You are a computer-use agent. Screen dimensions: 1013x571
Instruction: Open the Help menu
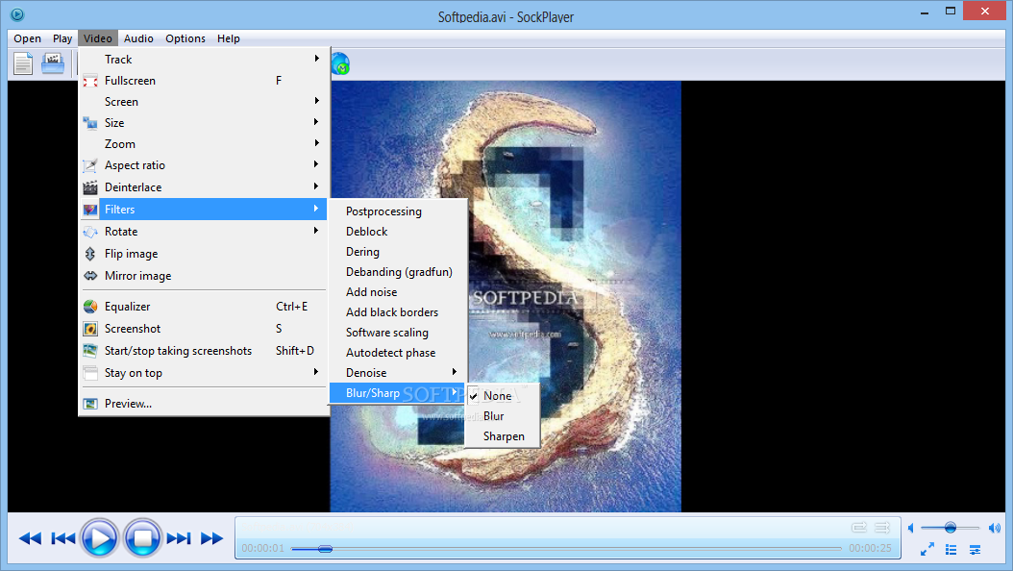[228, 38]
